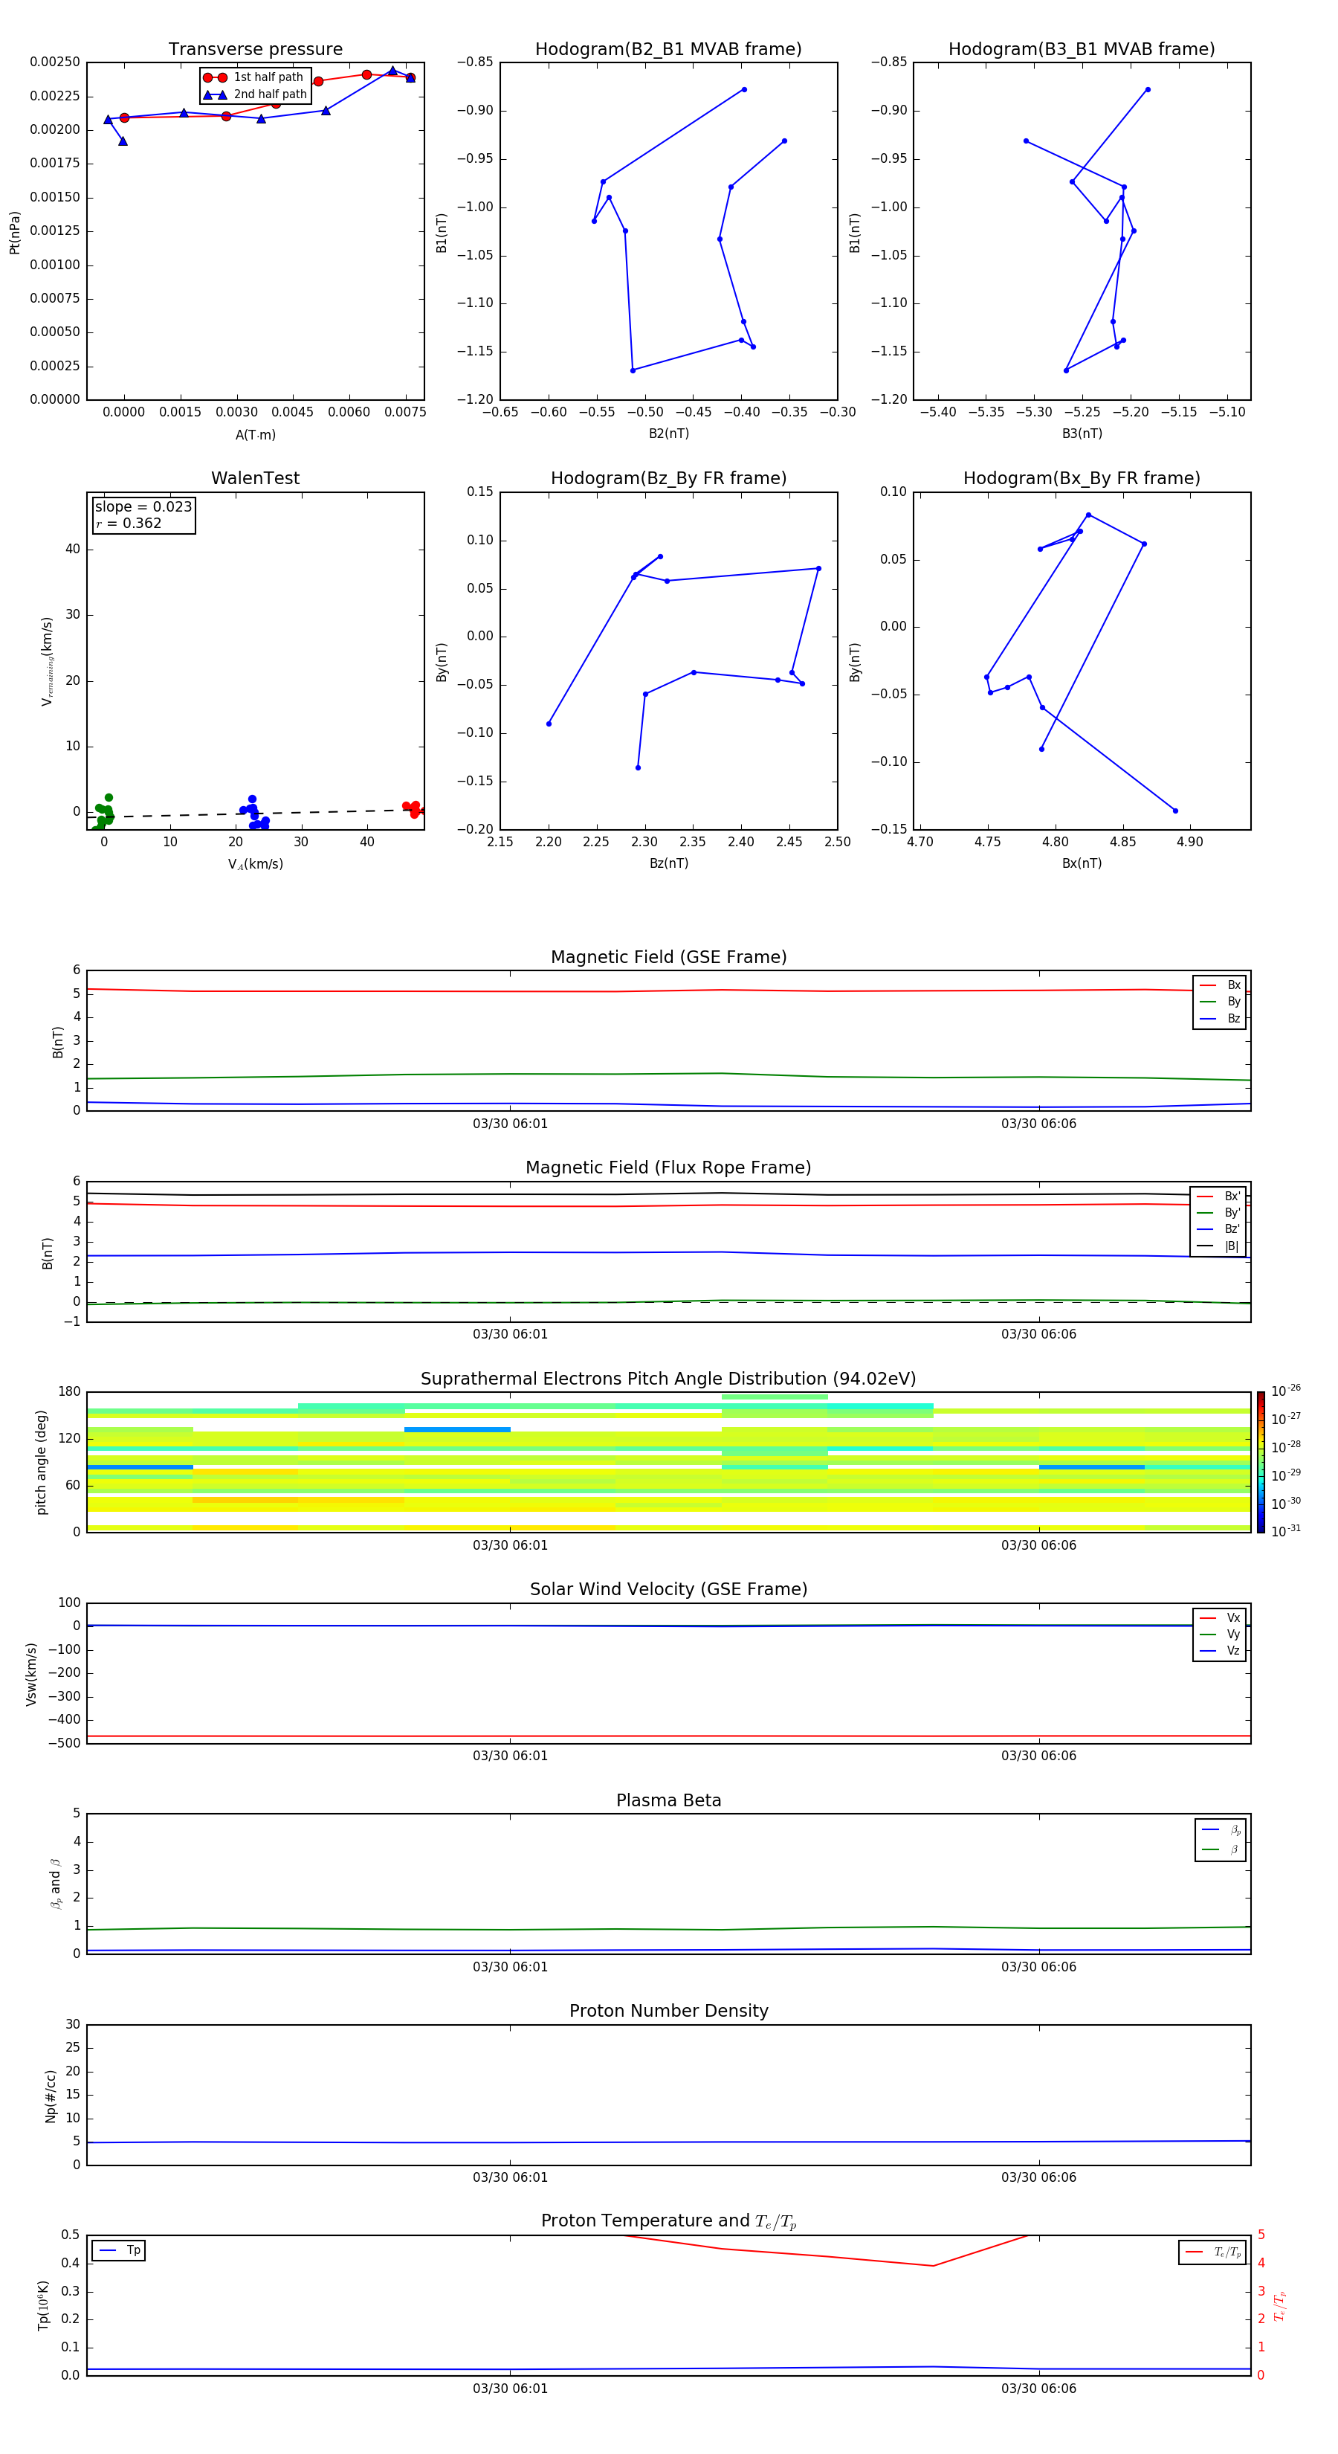Click the "Solar Wind Velocity (GSE Frame)" title
The image size is (1338, 2454).
668,1589
